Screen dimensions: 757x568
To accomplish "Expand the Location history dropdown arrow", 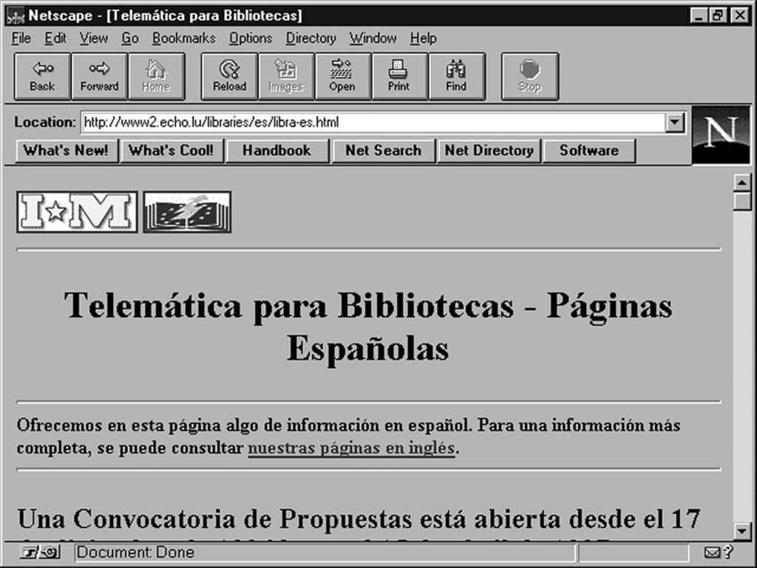I will (674, 123).
